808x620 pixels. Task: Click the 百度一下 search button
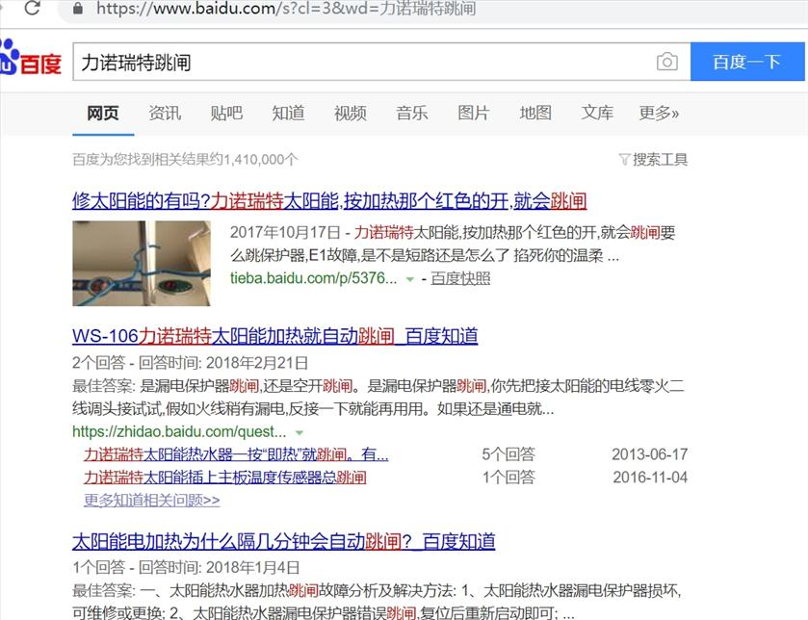[x=747, y=62]
